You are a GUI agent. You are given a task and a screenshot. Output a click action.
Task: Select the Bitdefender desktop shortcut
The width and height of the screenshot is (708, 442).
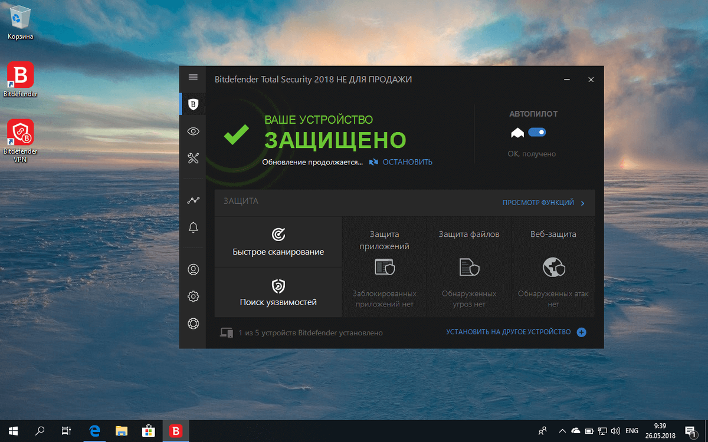click(x=20, y=80)
